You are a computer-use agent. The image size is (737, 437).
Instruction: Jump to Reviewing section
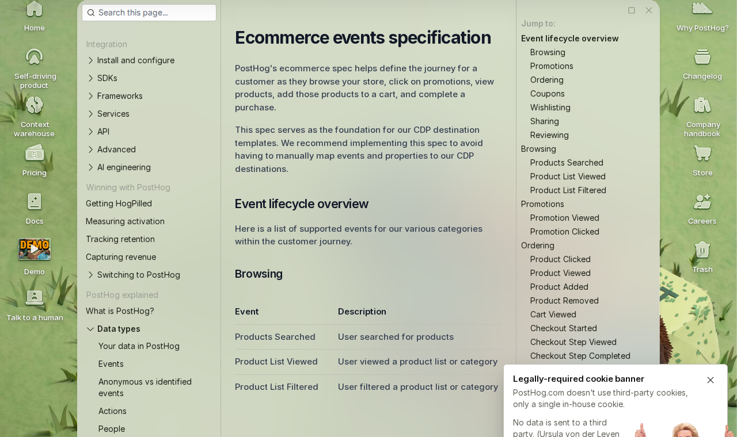tap(549, 135)
